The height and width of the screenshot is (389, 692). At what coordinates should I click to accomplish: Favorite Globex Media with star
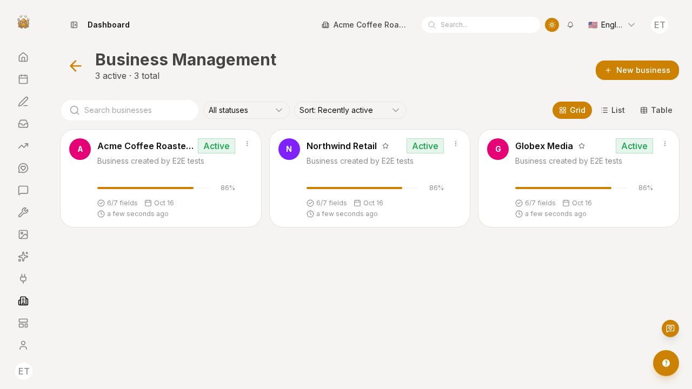coord(582,146)
